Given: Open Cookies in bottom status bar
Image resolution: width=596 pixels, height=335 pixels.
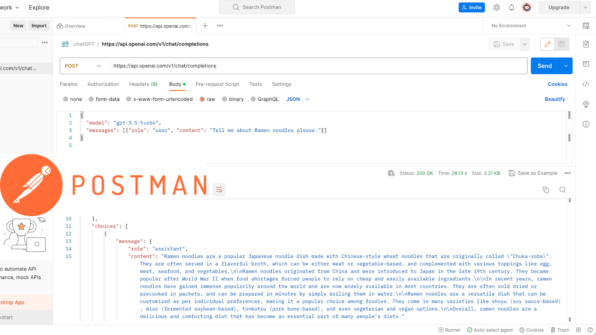Looking at the screenshot, I should point(532,330).
